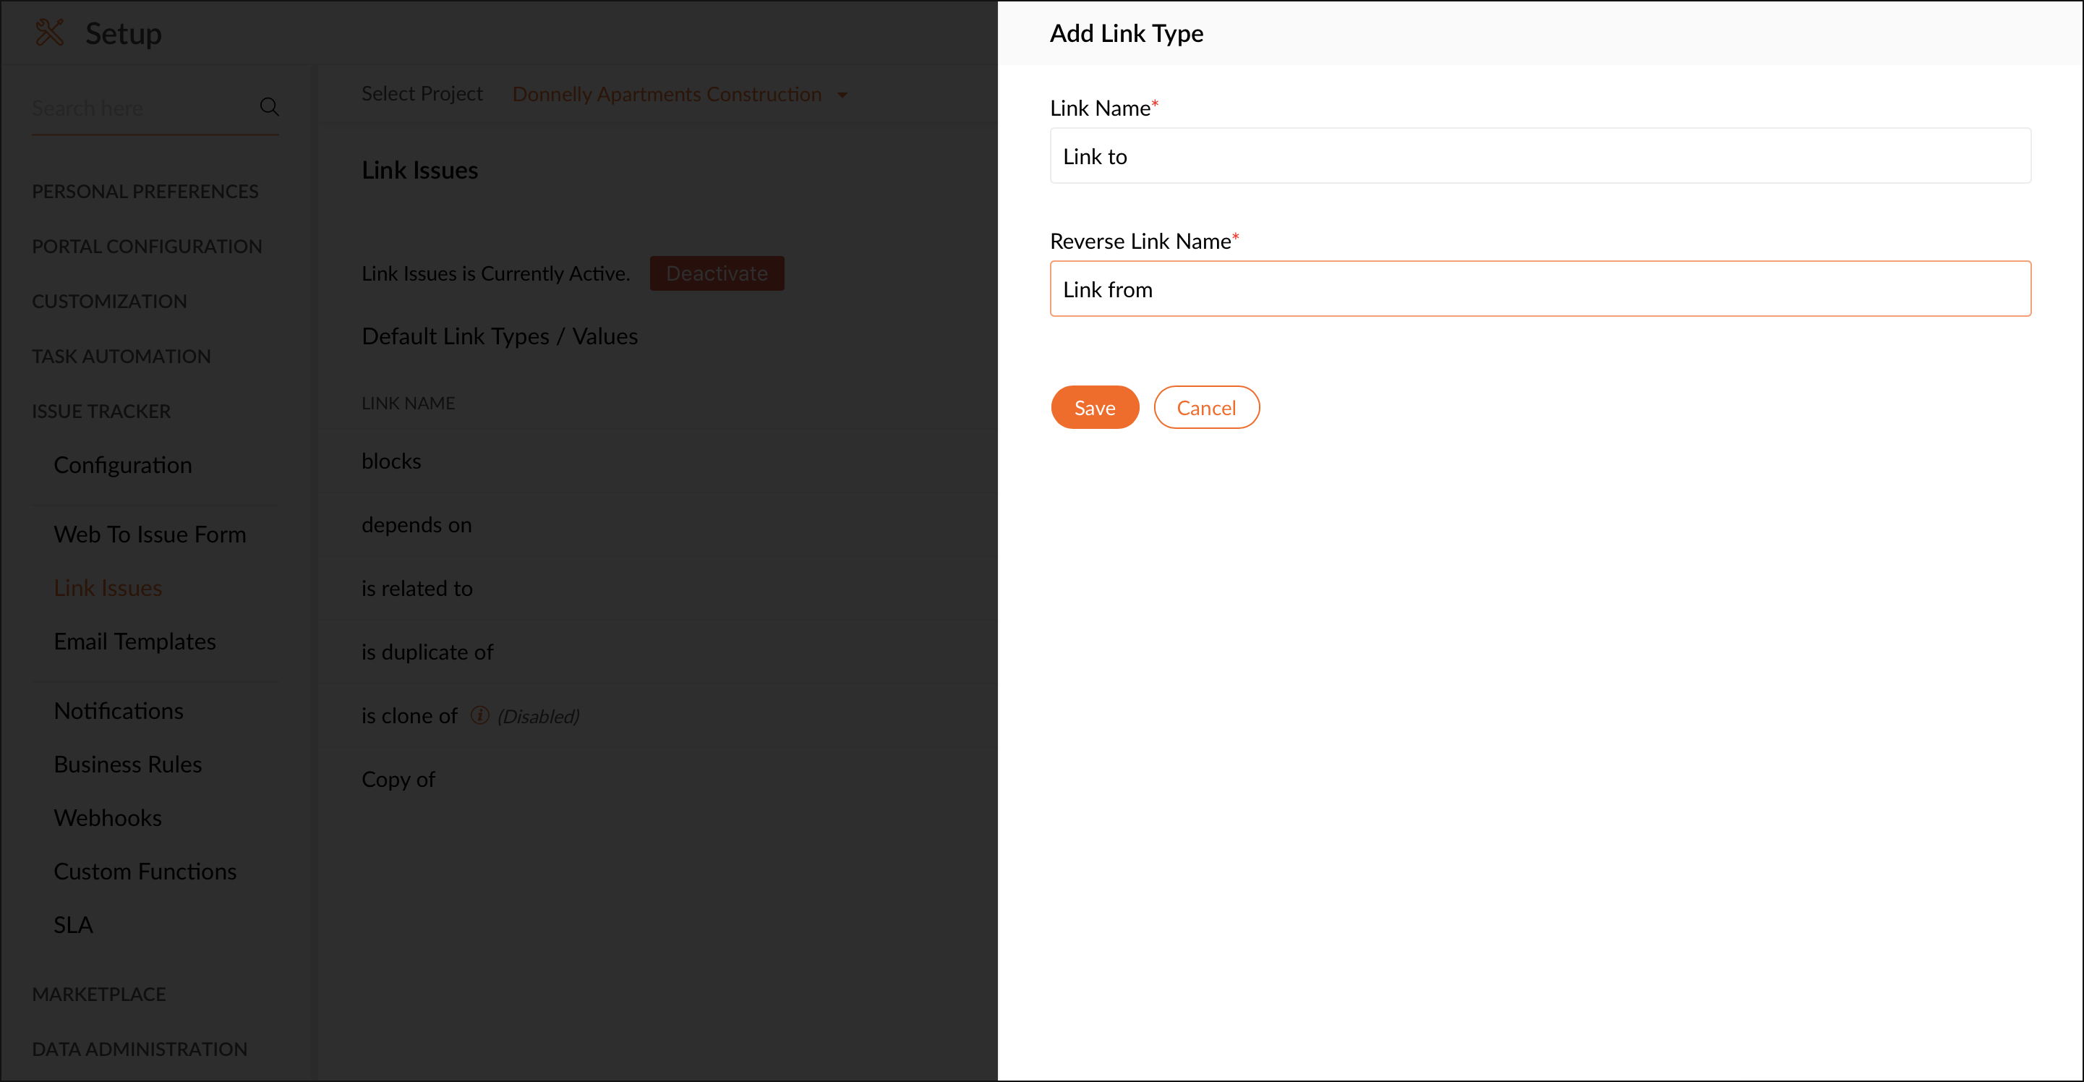Open Marketplace section
This screenshot has height=1082, width=2084.
tap(98, 994)
